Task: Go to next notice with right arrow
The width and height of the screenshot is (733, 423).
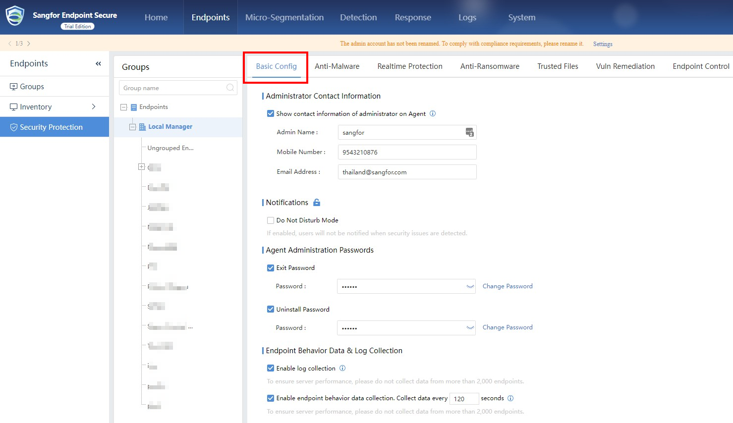Action: [x=29, y=44]
